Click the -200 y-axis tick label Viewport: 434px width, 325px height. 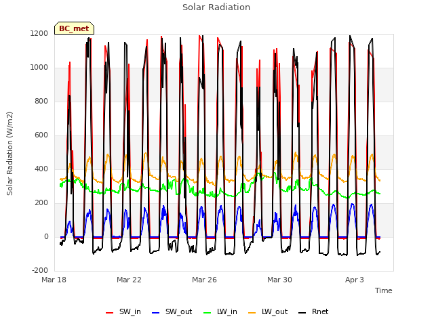tap(40, 271)
